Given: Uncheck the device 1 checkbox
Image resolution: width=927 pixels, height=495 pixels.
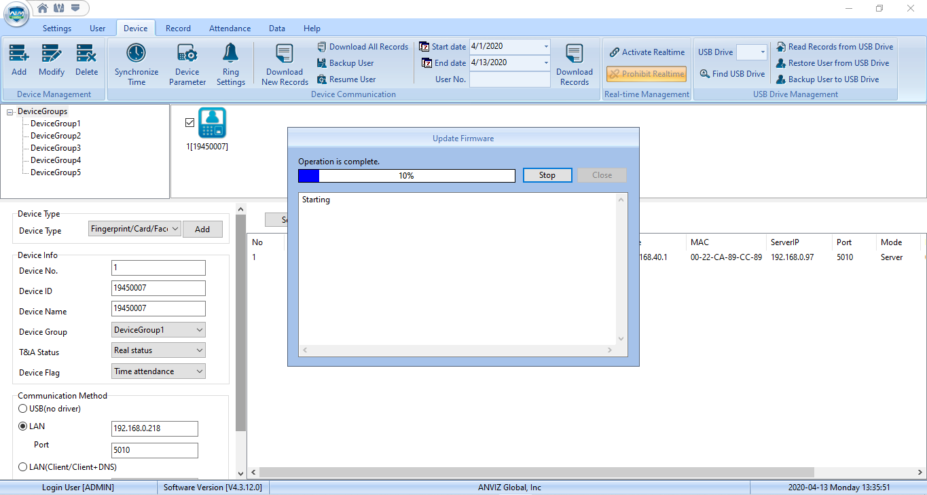Looking at the screenshot, I should click(189, 123).
